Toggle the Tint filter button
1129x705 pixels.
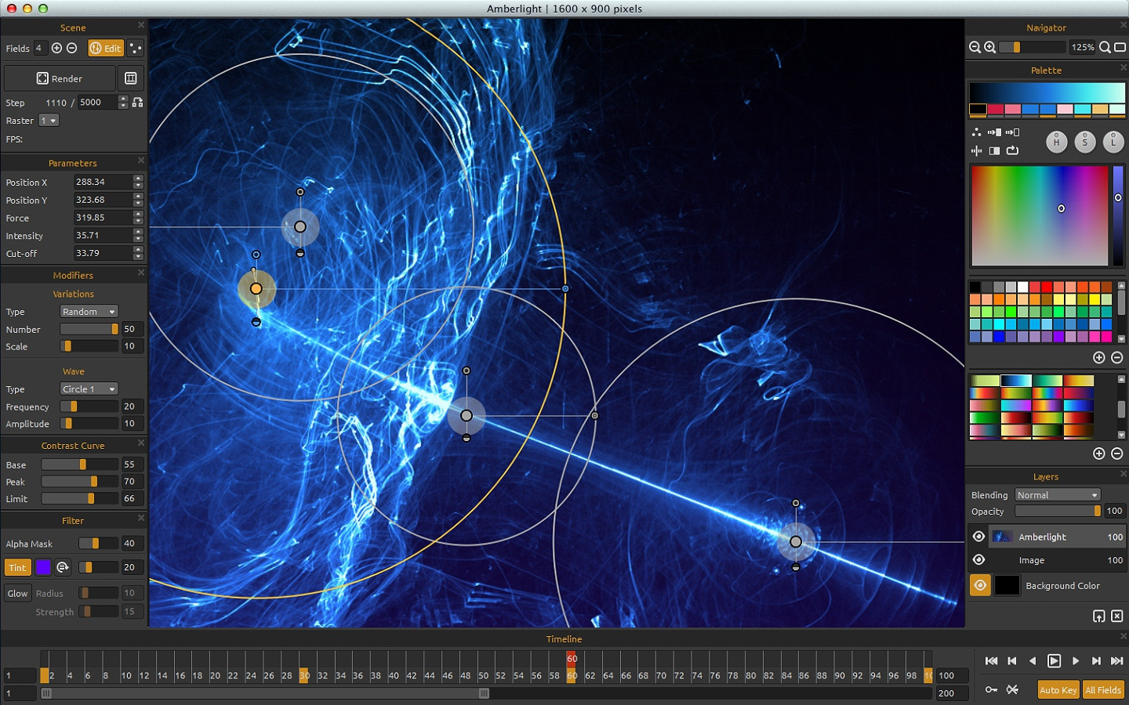[x=17, y=567]
